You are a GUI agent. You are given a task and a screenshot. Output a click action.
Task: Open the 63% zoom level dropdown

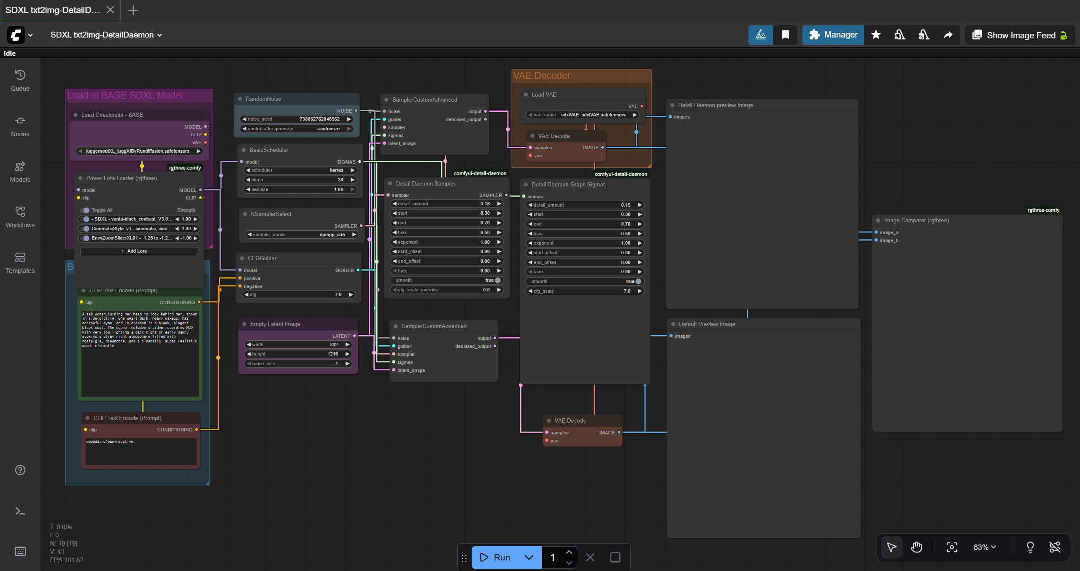(x=984, y=547)
